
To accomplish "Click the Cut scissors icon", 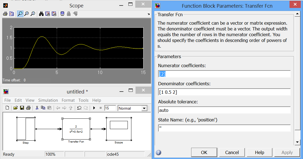I will coord(37,108).
